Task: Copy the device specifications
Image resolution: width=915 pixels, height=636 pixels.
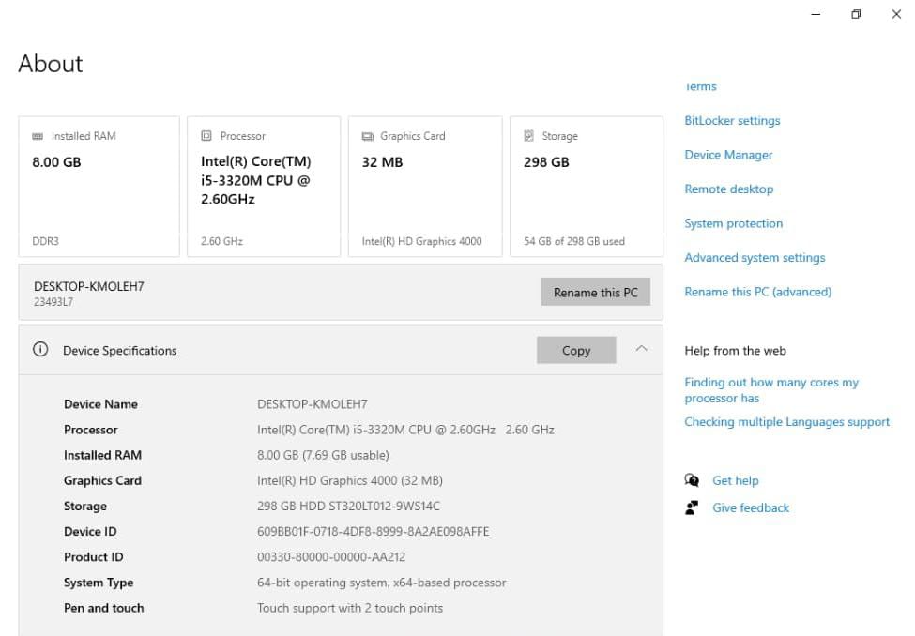Action: click(576, 350)
